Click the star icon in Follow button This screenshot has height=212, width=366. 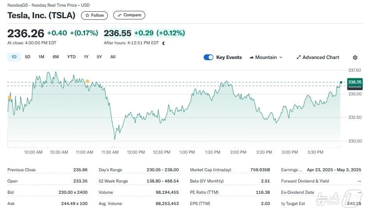click(87, 16)
